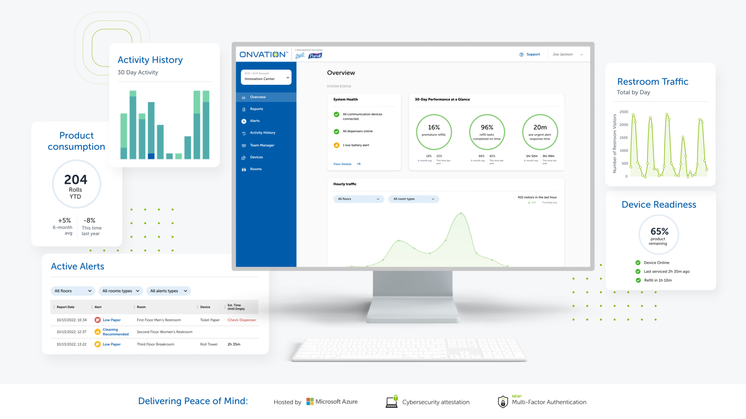Click the arrow next to View Details
746x419 pixels.
click(x=359, y=164)
